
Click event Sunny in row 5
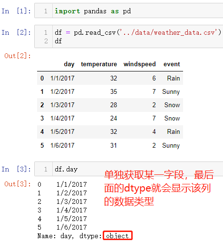pyautogui.click(x=171, y=146)
